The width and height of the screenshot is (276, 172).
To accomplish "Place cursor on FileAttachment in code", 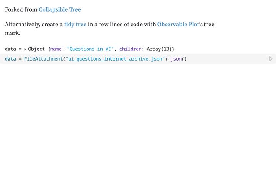I will tap(43, 59).
